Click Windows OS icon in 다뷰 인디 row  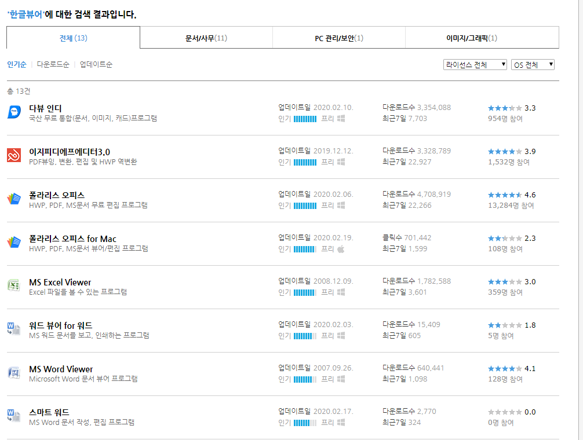341,119
